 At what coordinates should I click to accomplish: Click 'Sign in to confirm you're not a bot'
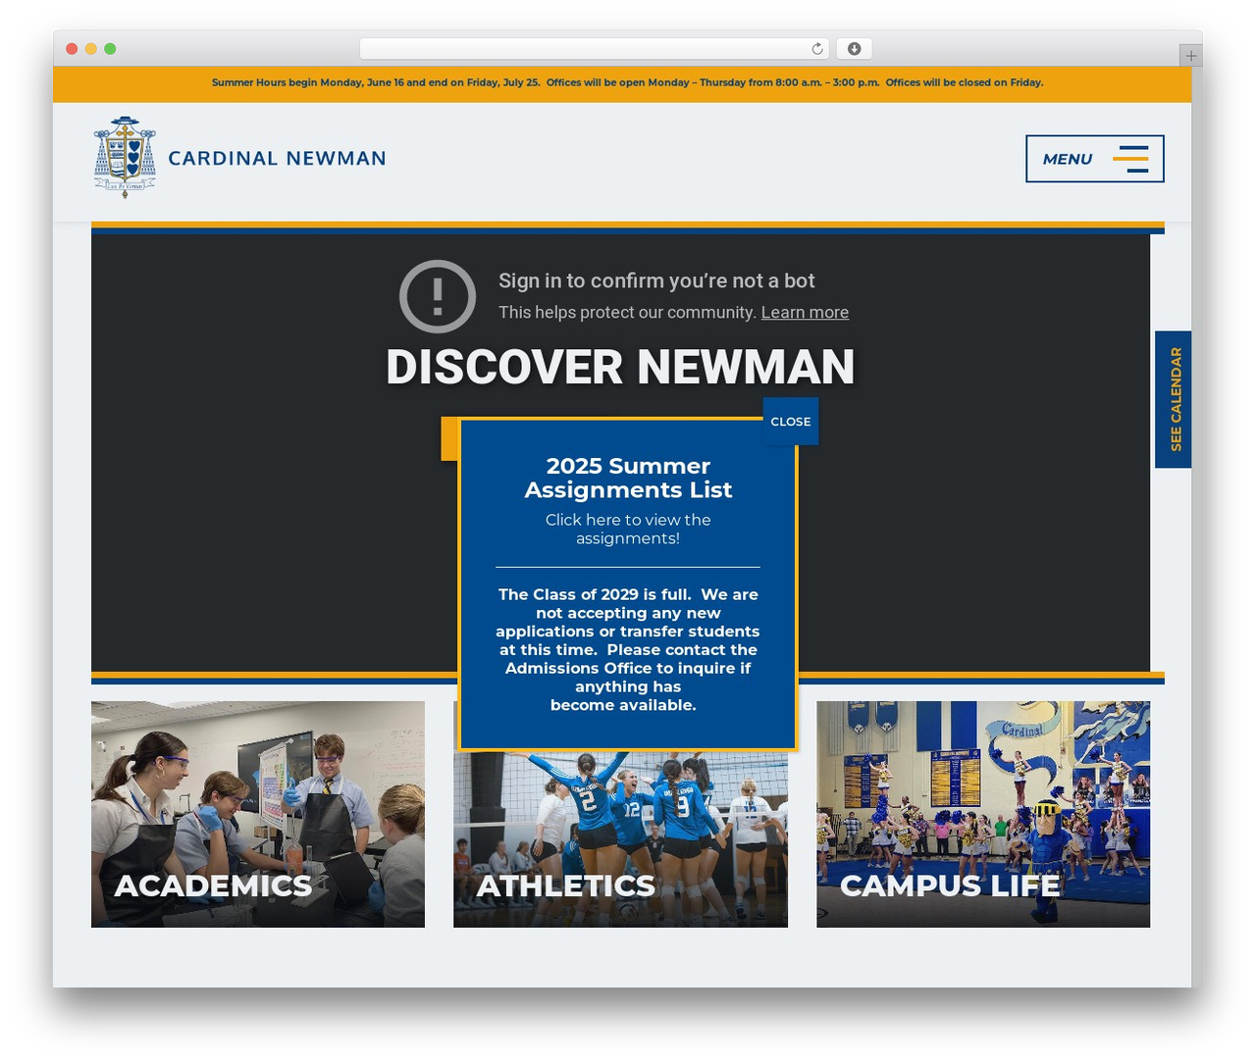click(x=656, y=280)
